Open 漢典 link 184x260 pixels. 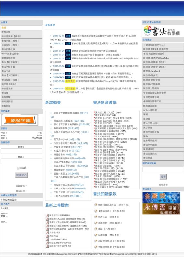point(163,136)
